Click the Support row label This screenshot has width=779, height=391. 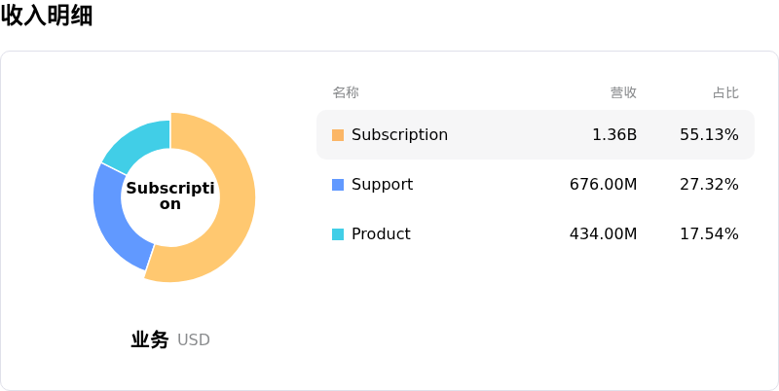[x=382, y=185]
